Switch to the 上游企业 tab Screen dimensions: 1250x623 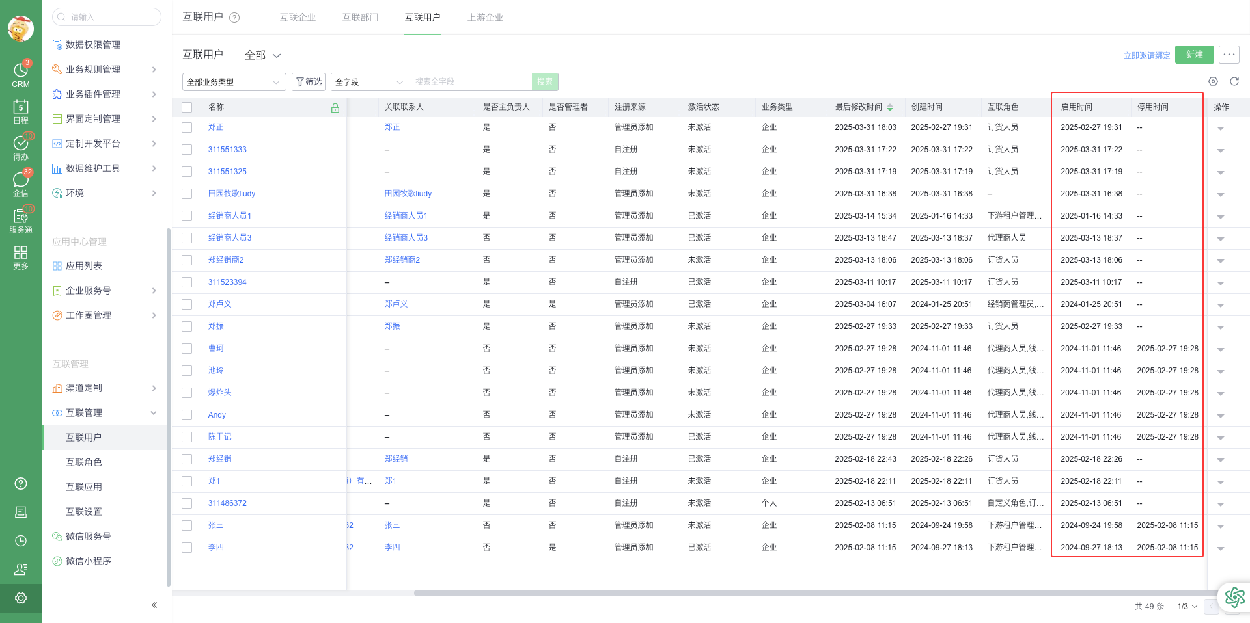[485, 18]
